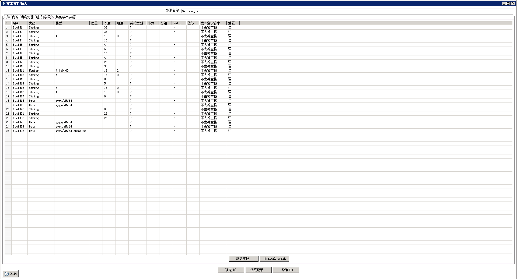Click the window title bar icon

point(3,3)
